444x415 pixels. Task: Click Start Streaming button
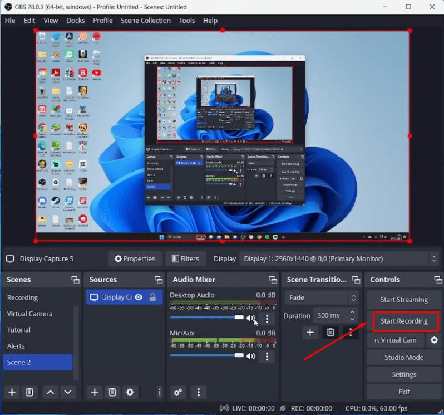pos(404,300)
